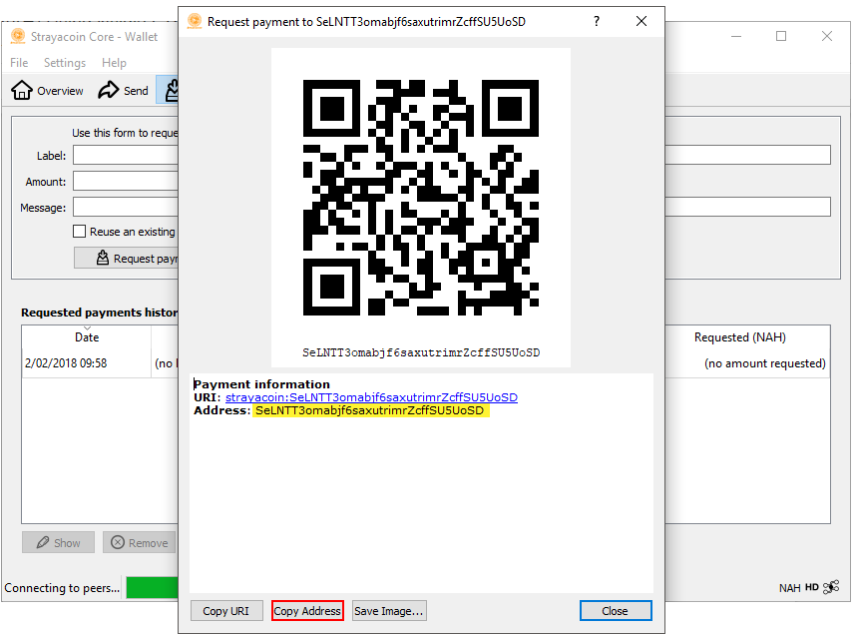The image size is (859, 635).
Task: Click the Overview house icon
Action: point(22,90)
